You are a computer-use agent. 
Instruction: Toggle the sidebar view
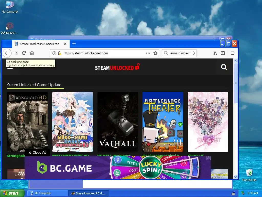pyautogui.click(x=223, y=53)
